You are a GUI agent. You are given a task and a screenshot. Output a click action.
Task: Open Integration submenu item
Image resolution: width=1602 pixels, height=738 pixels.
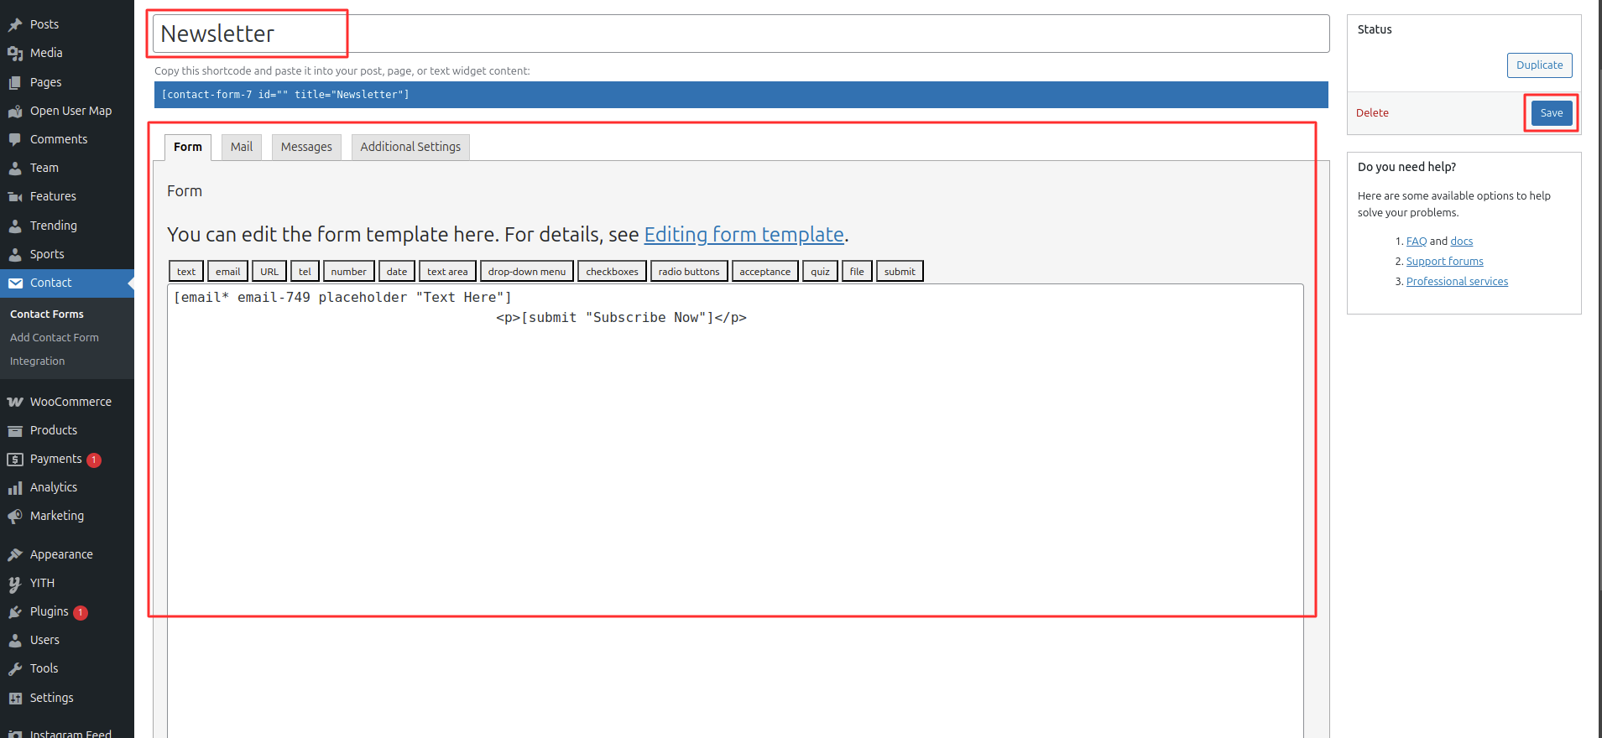[37, 361]
